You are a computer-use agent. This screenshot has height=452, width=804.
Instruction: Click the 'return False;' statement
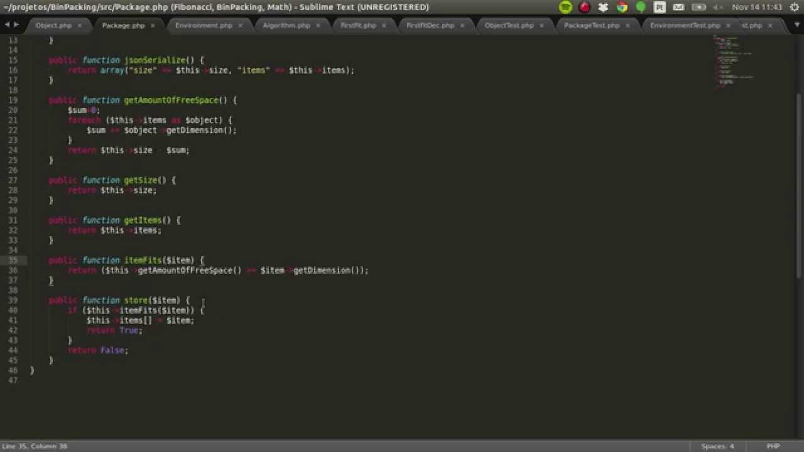(x=98, y=350)
